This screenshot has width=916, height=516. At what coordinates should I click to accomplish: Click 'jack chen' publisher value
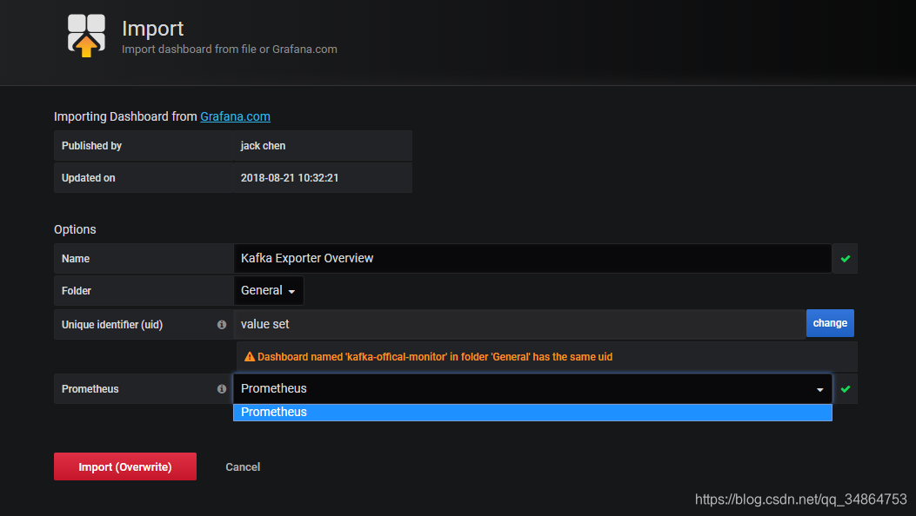click(263, 146)
